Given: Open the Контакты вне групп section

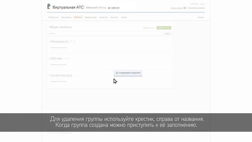Looking at the screenshot, I should click(x=61, y=75).
